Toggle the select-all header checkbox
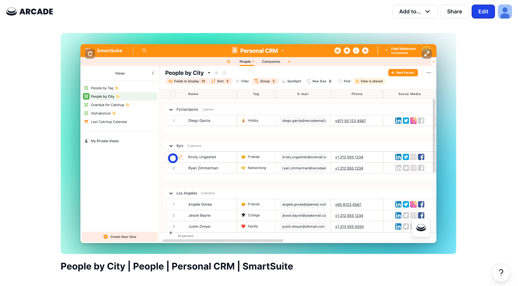 coord(173,94)
